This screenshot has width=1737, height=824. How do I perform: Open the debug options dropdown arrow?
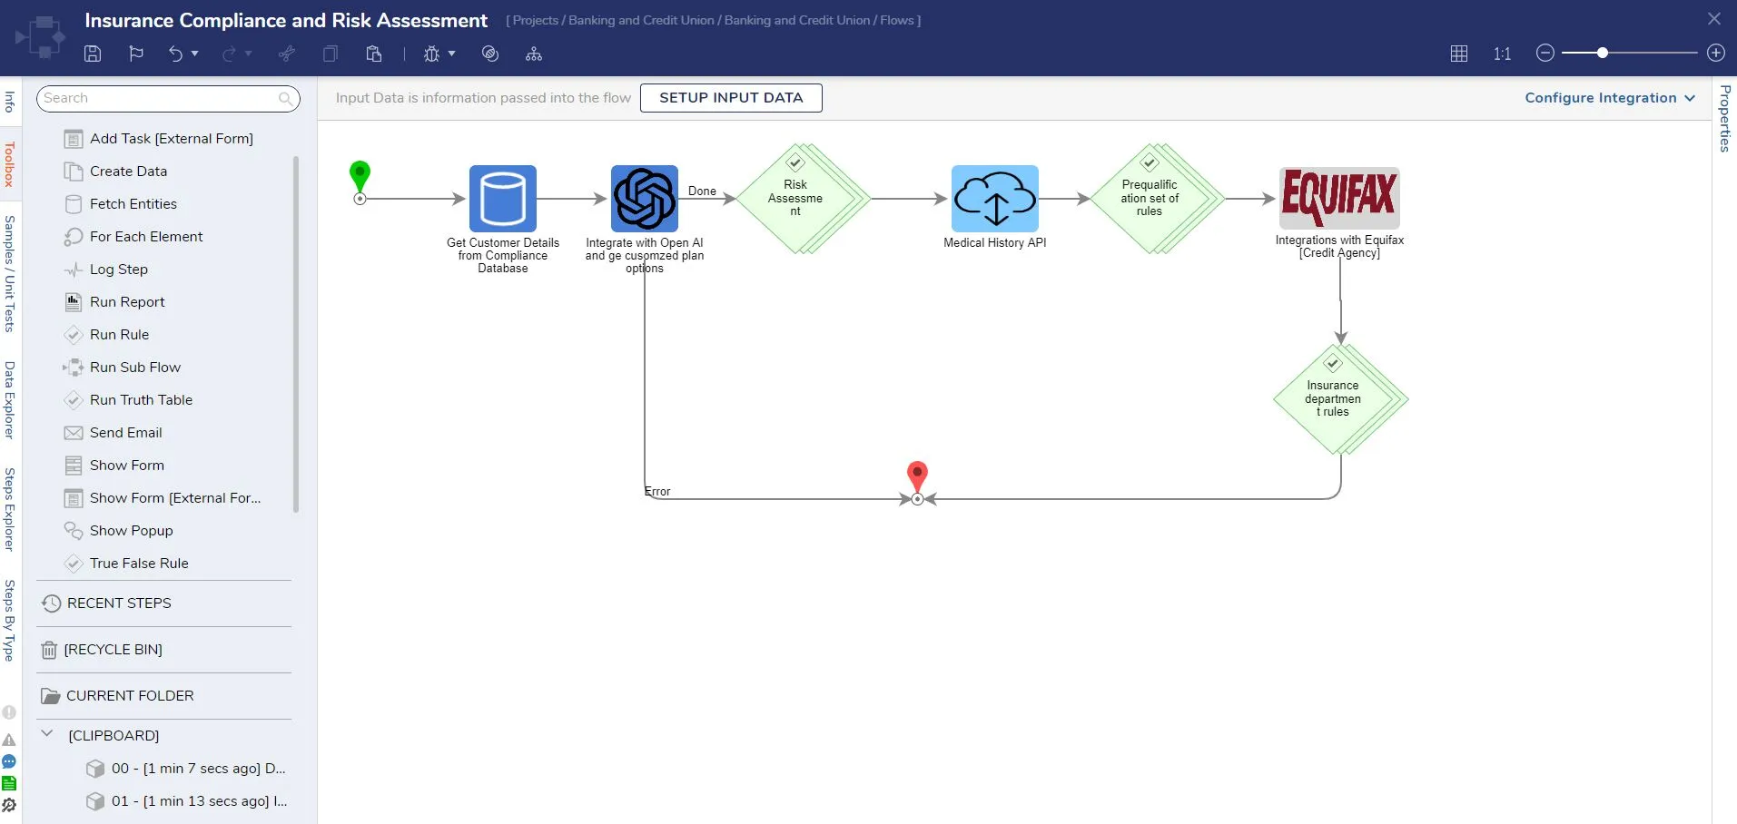click(451, 54)
